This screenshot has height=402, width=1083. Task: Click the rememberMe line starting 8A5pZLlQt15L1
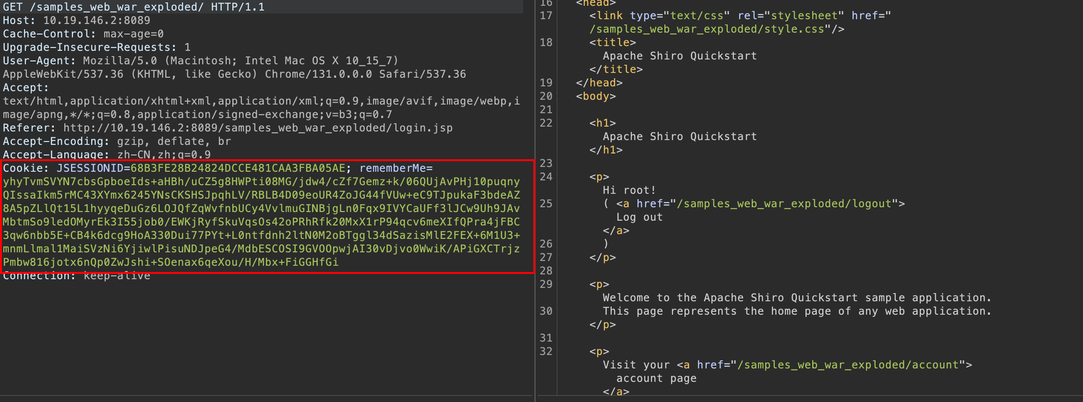[261, 208]
